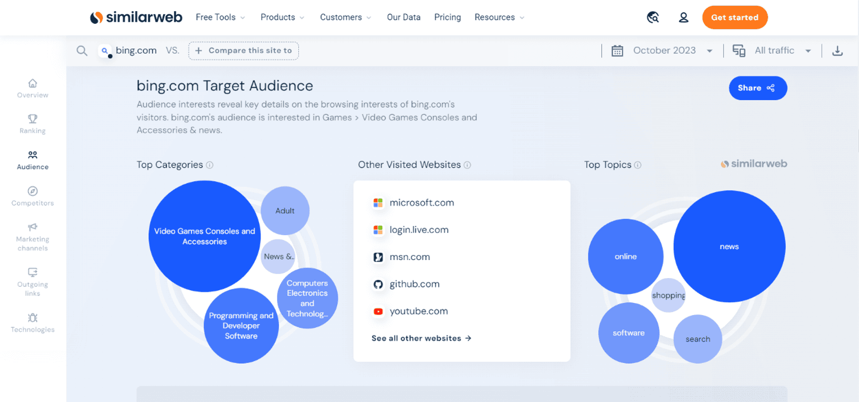
Task: Open Technologies in the sidebar
Action: (x=33, y=323)
